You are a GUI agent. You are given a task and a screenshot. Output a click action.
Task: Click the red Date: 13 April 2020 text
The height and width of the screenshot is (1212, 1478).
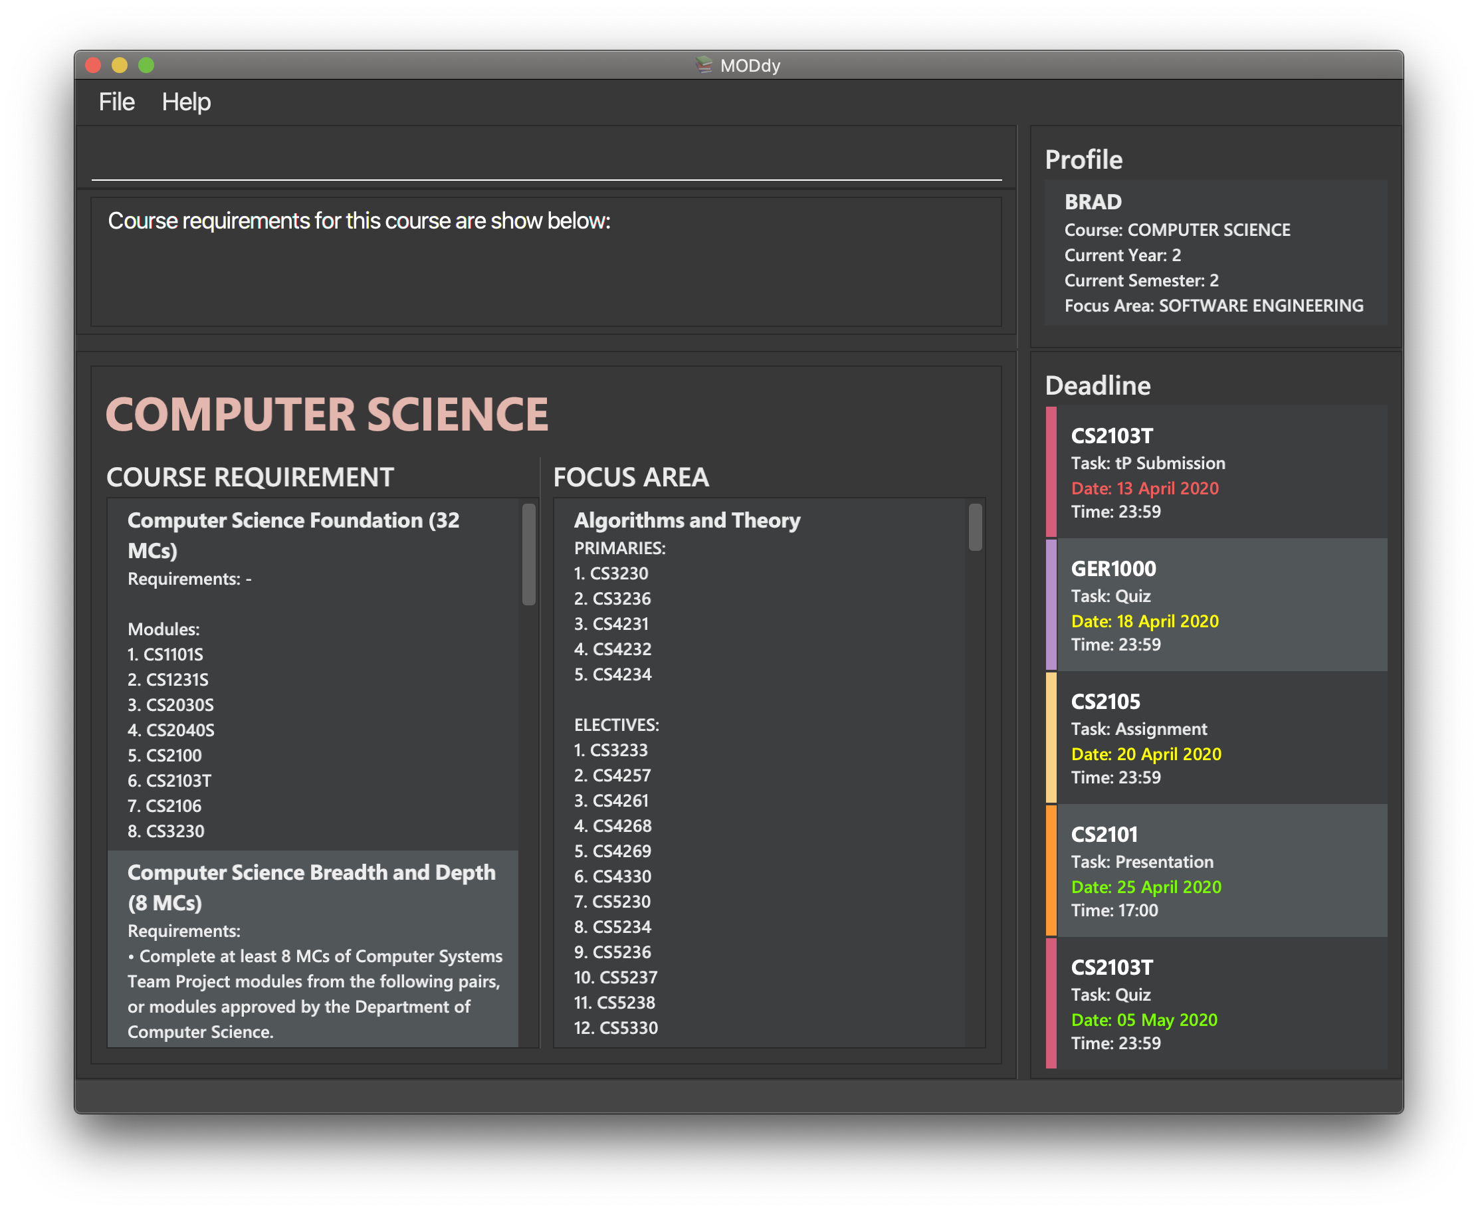pos(1145,488)
